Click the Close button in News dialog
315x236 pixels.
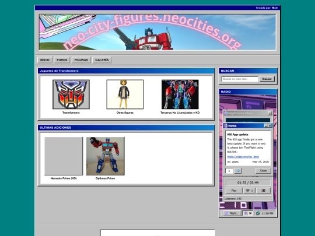coord(263,171)
